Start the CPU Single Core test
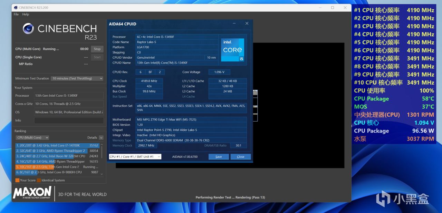442x213 pixels. (97, 57)
